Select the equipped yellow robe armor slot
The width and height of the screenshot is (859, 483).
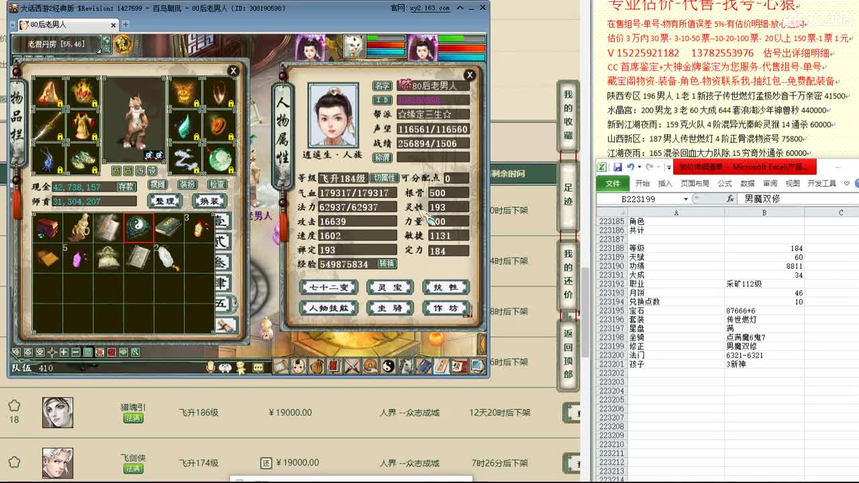click(x=82, y=125)
